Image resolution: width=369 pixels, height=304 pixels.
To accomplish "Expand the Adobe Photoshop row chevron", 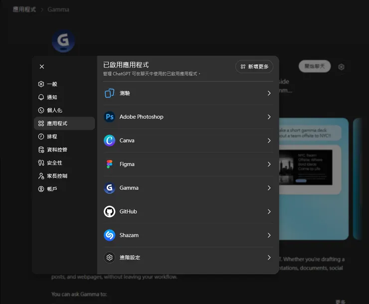I will [269, 117].
